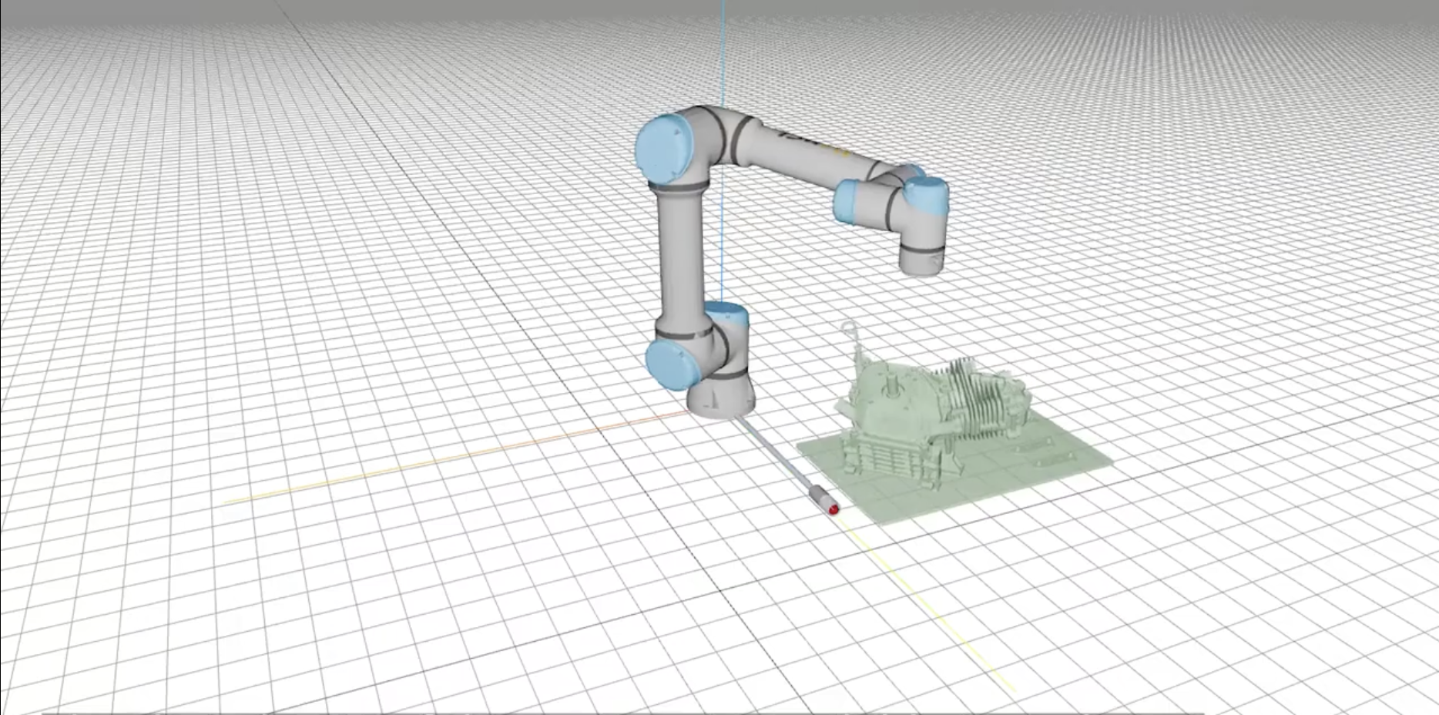Viewport: 1439px width, 715px height.
Task: Click the robot's vertical upper arm link
Action: (679, 254)
